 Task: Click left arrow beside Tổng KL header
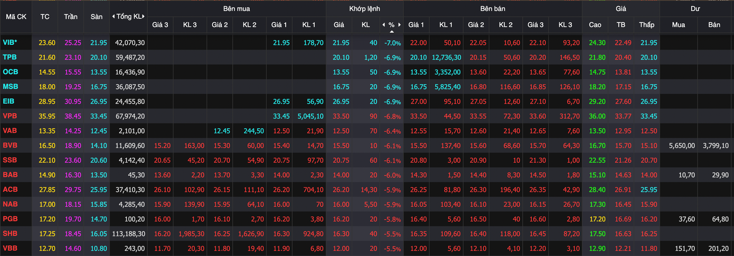[114, 17]
